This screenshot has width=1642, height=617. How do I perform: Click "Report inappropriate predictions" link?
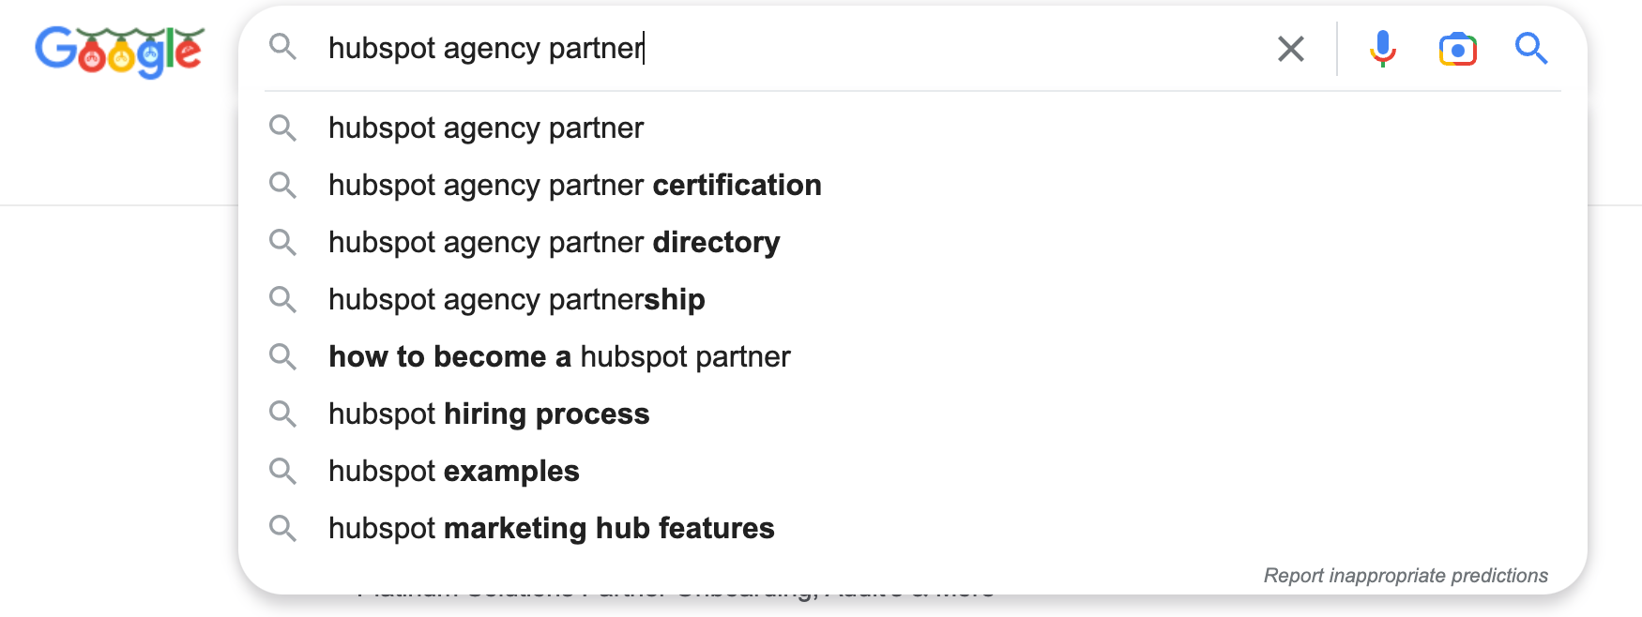coord(1405,576)
